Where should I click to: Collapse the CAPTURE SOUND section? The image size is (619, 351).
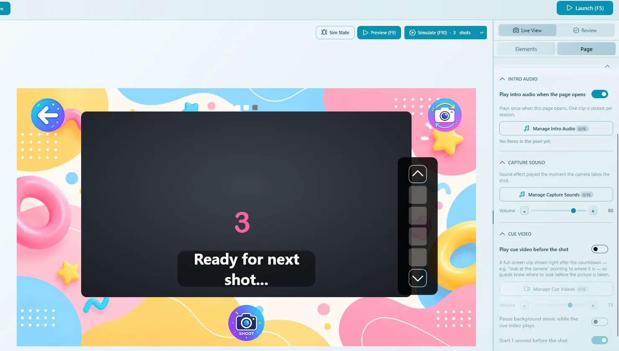502,163
